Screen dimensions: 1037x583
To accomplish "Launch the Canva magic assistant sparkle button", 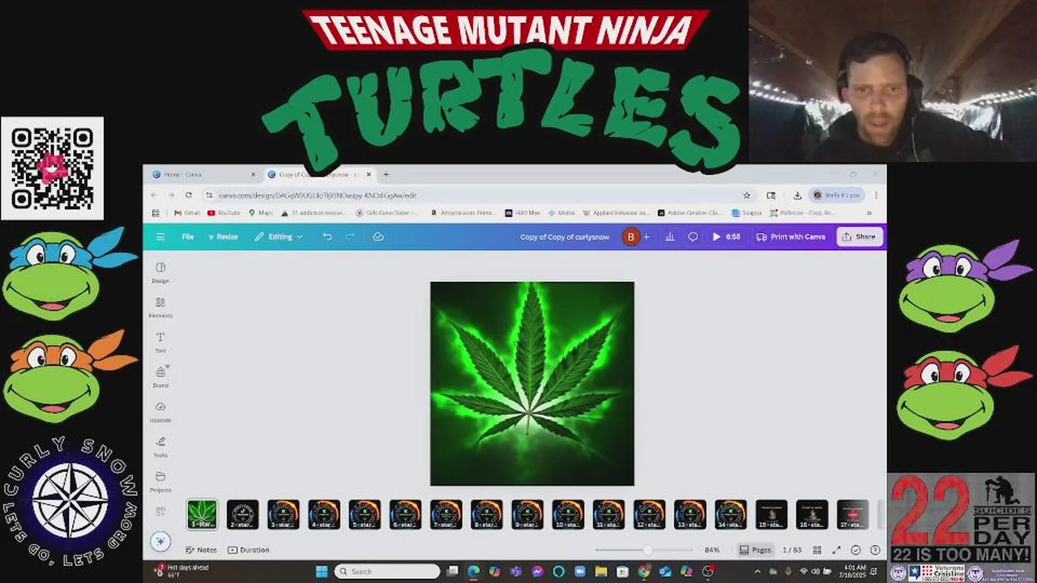I will point(160,541).
